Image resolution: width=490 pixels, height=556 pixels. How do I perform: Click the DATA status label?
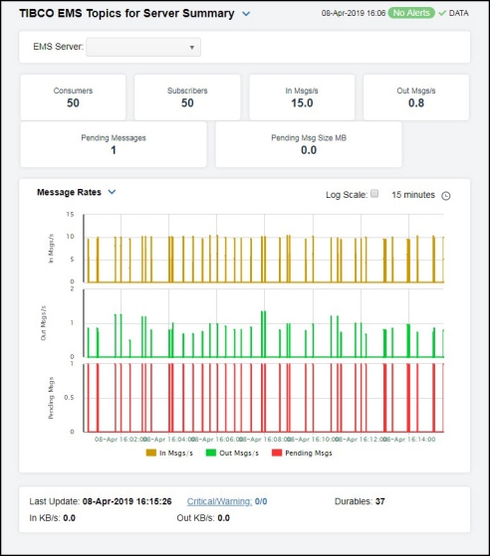point(459,13)
